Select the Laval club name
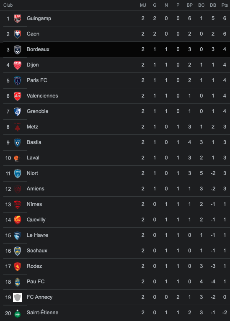The height and width of the screenshot is (321, 230). 33,158
